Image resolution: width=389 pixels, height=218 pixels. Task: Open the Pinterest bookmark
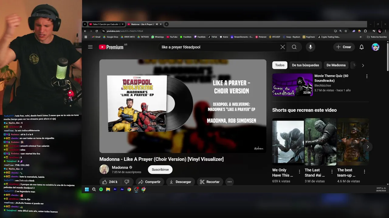(x=261, y=37)
